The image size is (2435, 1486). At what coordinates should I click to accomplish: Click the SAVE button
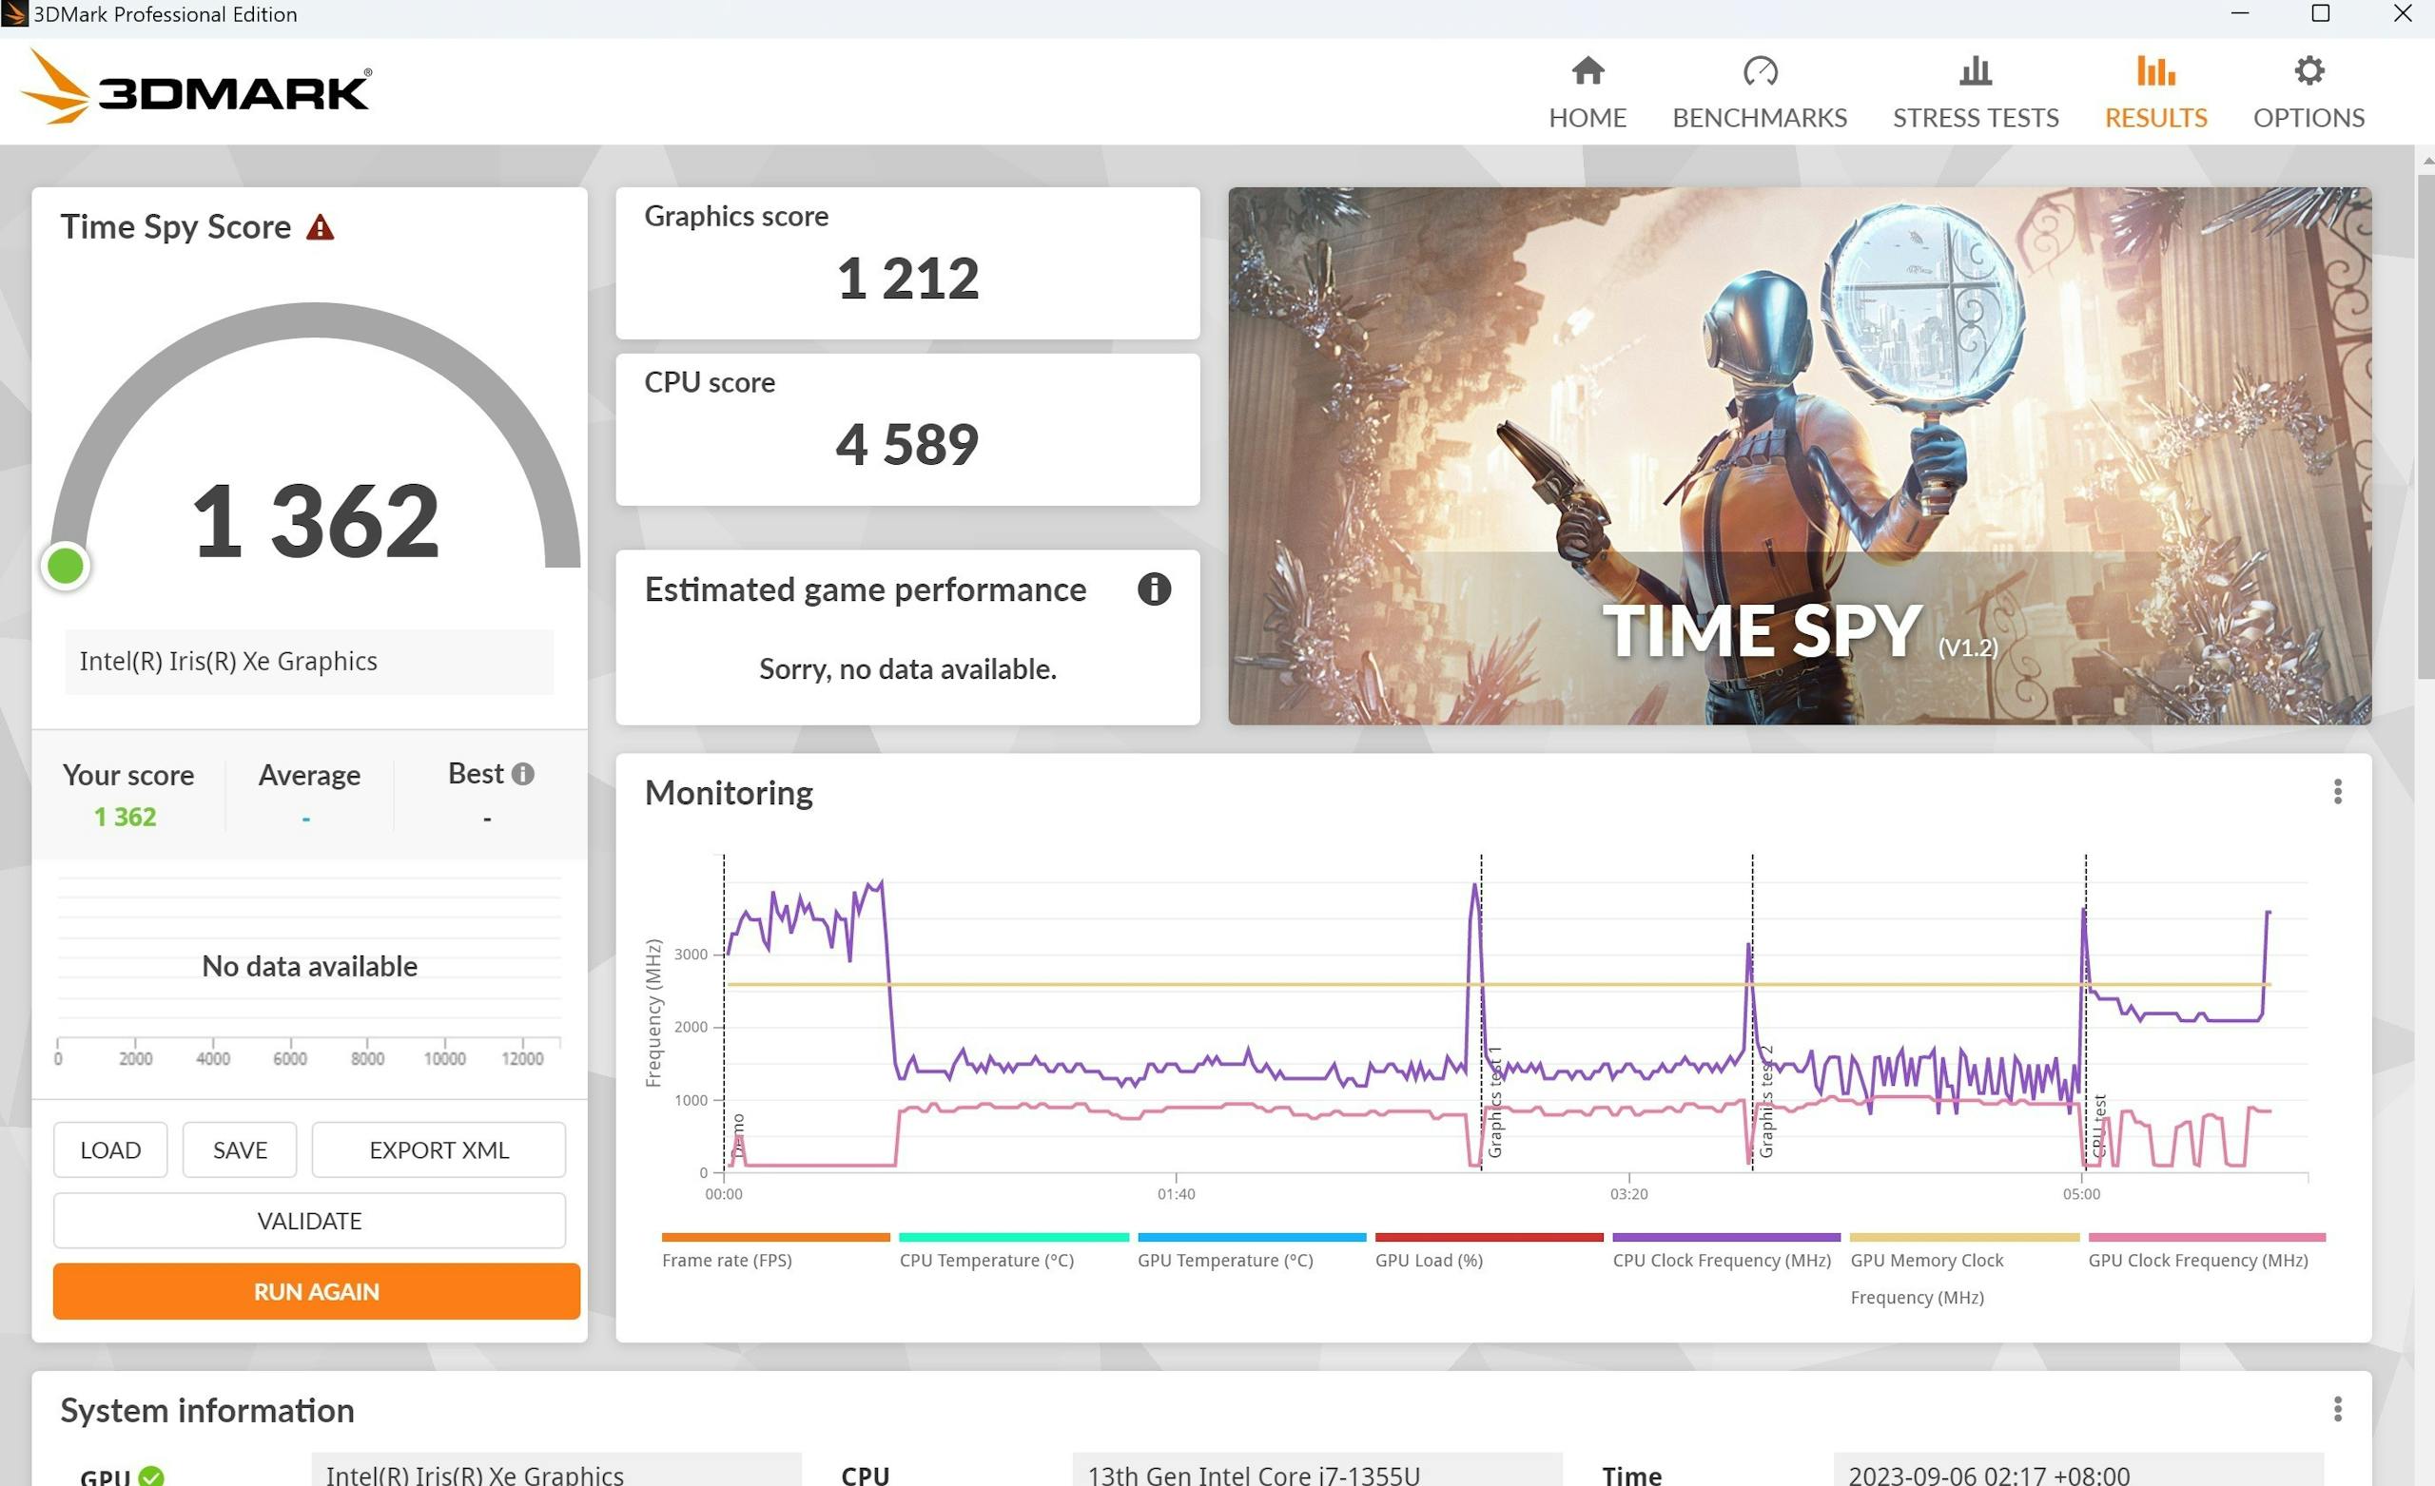[239, 1150]
